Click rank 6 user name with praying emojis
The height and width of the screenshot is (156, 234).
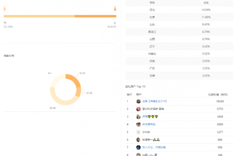[151, 140]
